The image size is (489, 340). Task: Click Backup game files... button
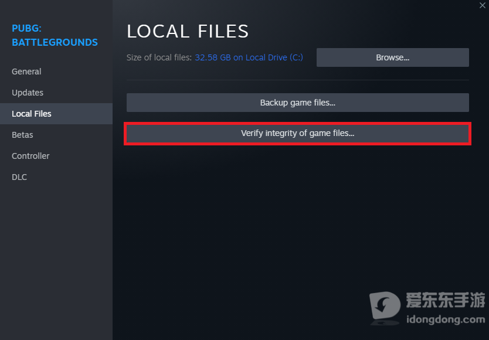tap(297, 103)
